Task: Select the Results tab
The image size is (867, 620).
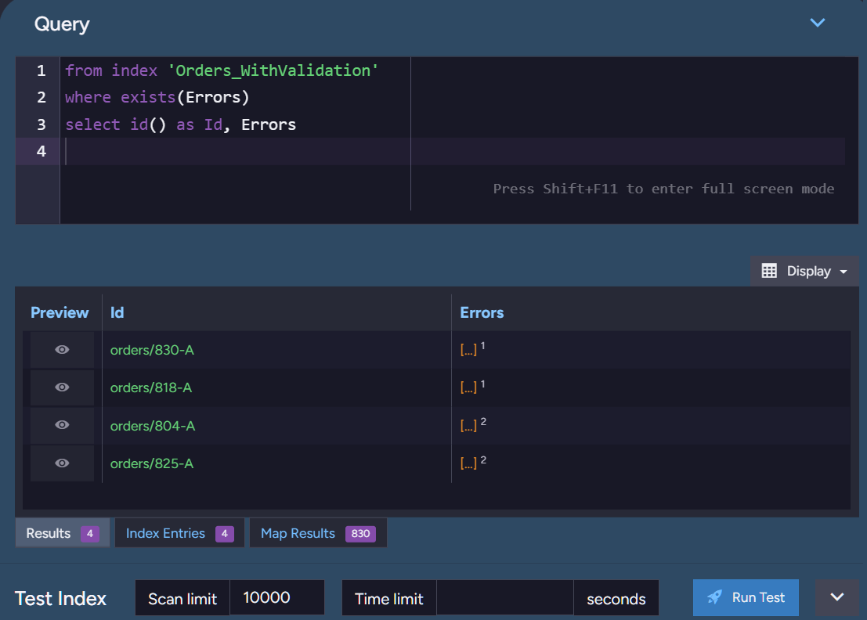Action: (50, 532)
